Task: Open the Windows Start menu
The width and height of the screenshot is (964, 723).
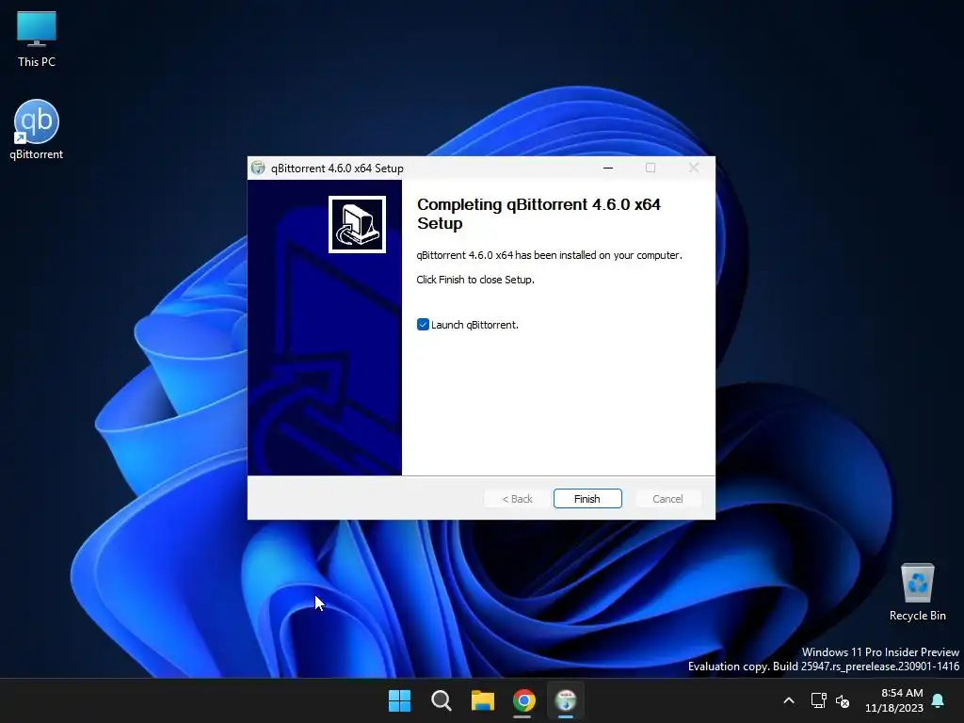Action: 399,700
